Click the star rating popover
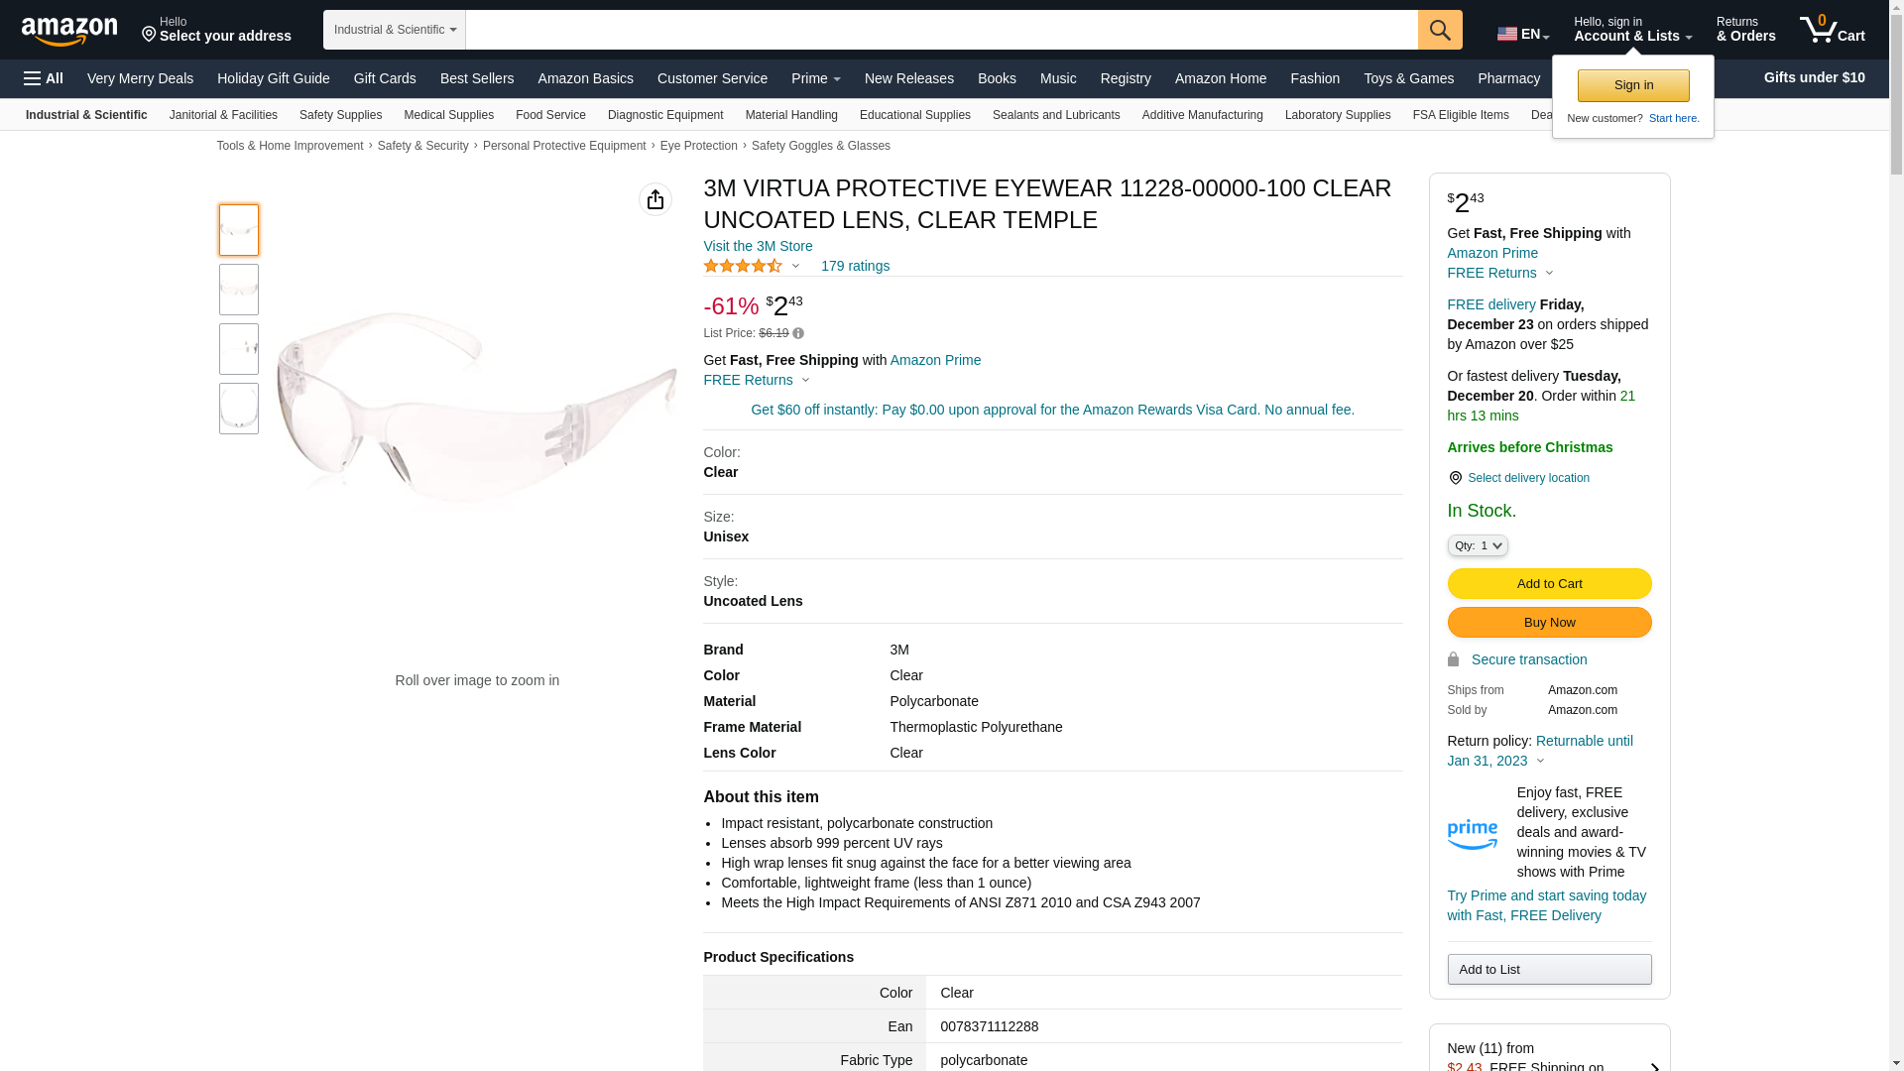1904x1071 pixels. 752,266
